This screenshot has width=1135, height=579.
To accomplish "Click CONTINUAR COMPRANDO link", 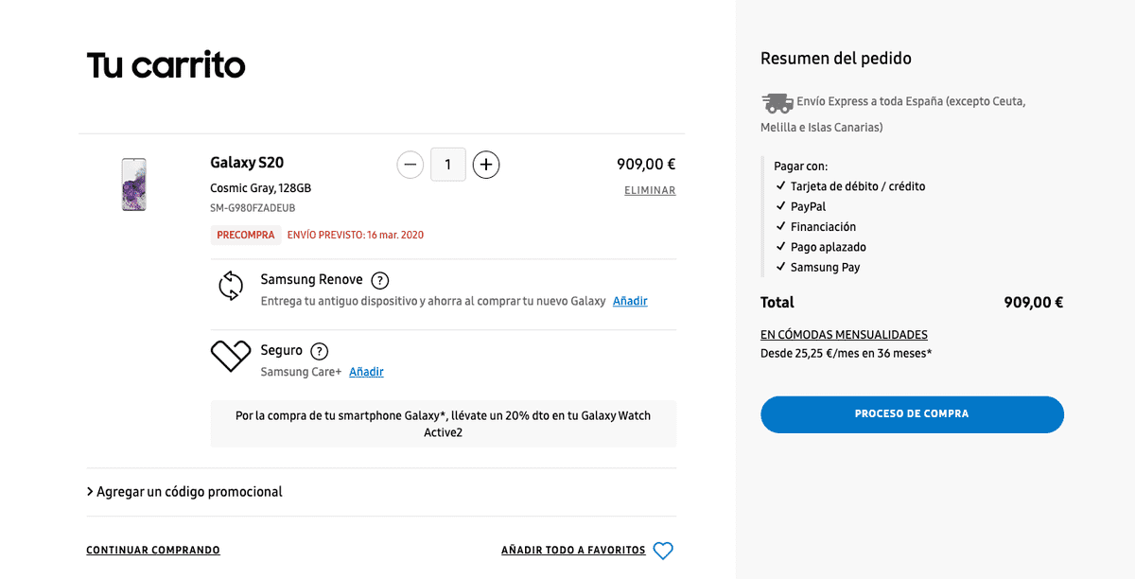I will 153,551.
